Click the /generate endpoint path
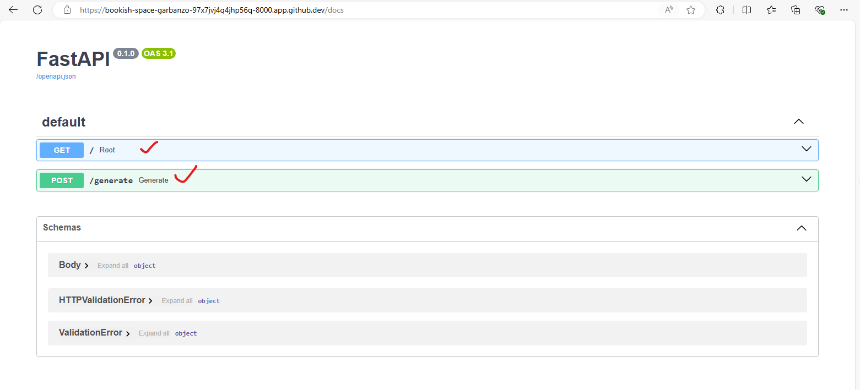 pyautogui.click(x=111, y=180)
